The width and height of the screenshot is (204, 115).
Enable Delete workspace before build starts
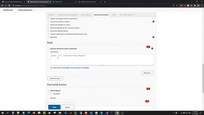(48, 19)
